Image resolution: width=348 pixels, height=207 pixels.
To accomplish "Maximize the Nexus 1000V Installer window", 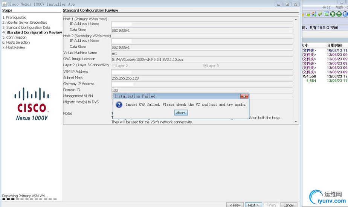I will tap(287, 4).
